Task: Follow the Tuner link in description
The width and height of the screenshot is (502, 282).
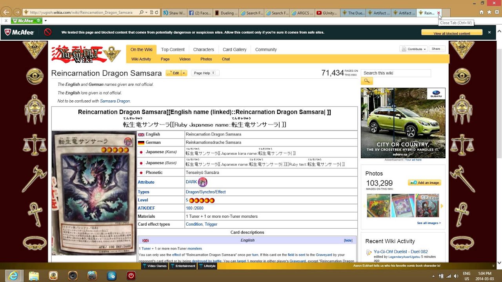Action: coord(146,248)
